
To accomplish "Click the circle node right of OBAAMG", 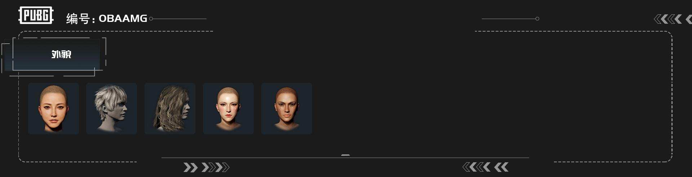I will tap(151, 19).
